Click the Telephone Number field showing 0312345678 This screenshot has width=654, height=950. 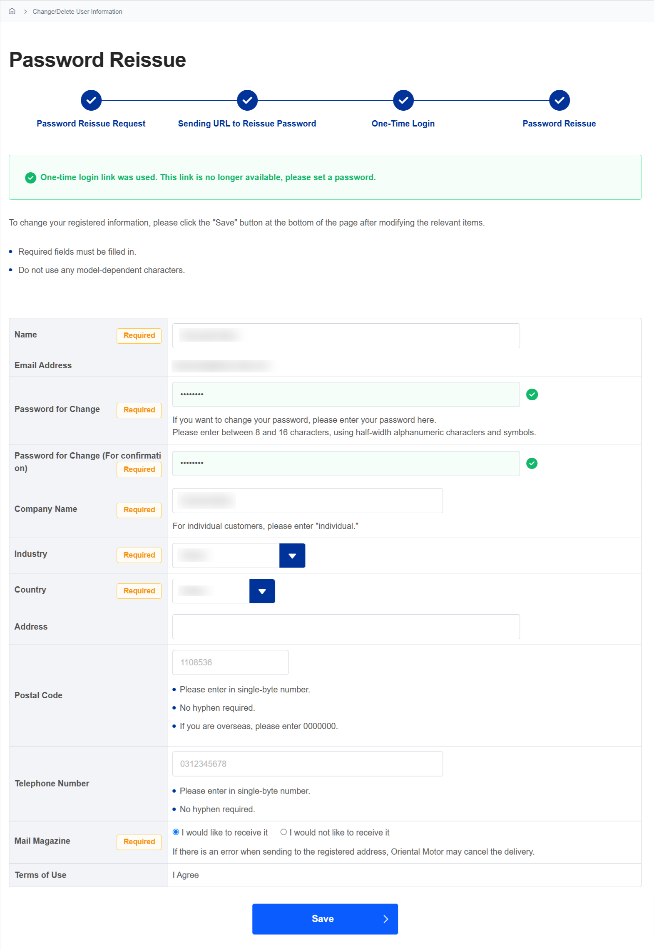[x=308, y=764]
